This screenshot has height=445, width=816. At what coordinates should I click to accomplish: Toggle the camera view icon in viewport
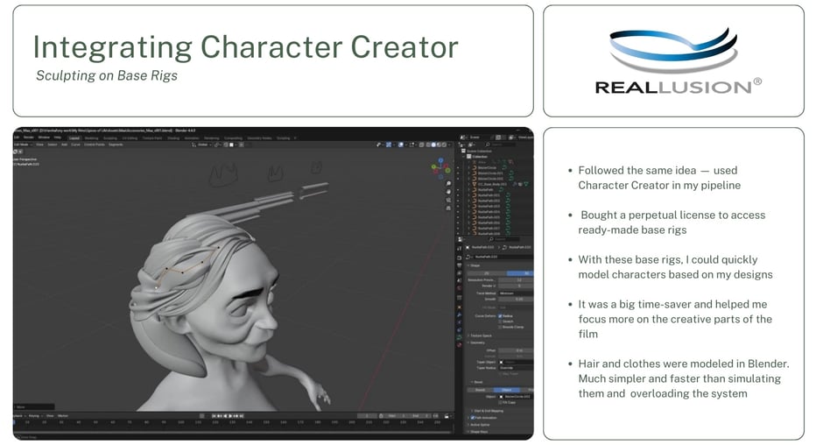click(x=448, y=200)
